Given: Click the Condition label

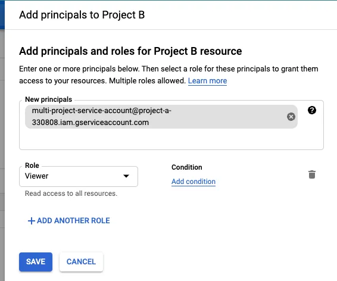Looking at the screenshot, I should coord(187,167).
